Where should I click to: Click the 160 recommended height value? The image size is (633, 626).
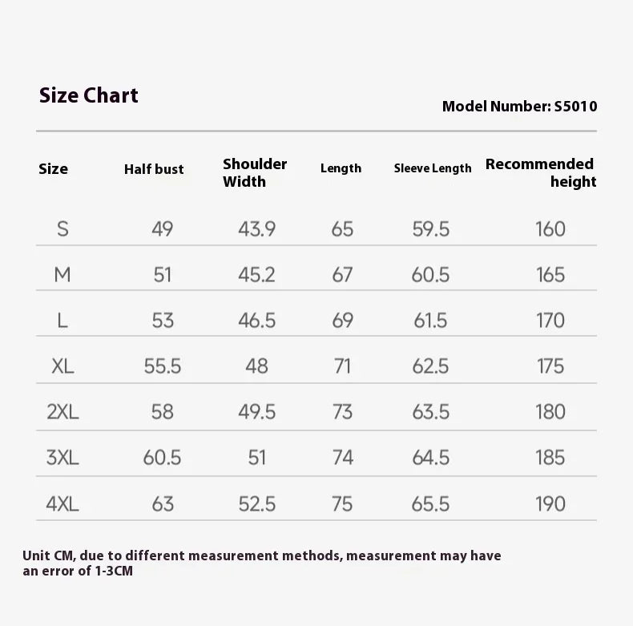tap(550, 229)
